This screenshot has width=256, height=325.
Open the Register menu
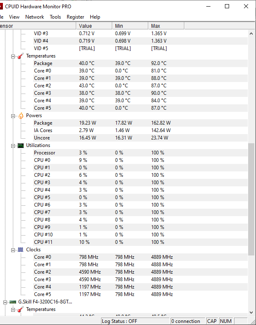click(x=75, y=17)
